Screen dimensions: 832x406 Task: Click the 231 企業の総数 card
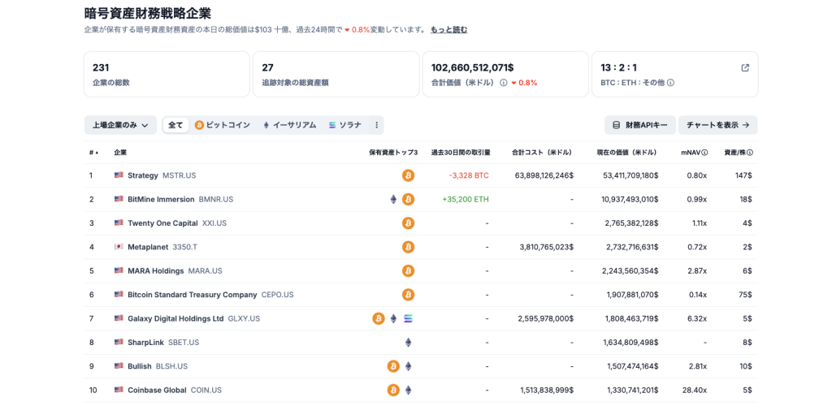pos(167,74)
